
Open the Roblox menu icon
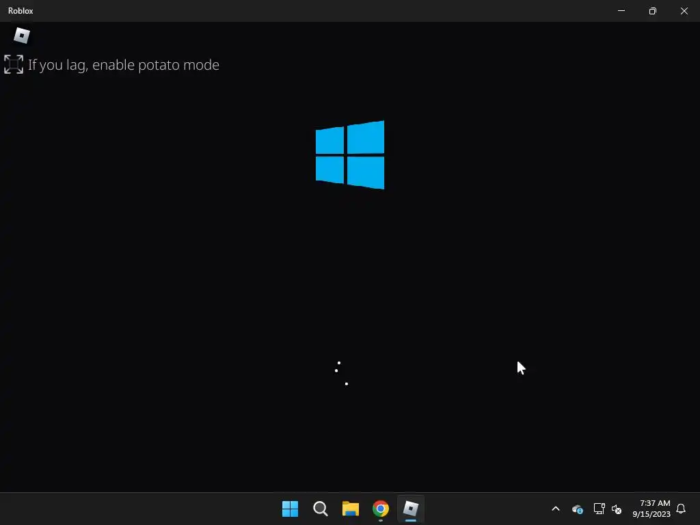tap(21, 36)
